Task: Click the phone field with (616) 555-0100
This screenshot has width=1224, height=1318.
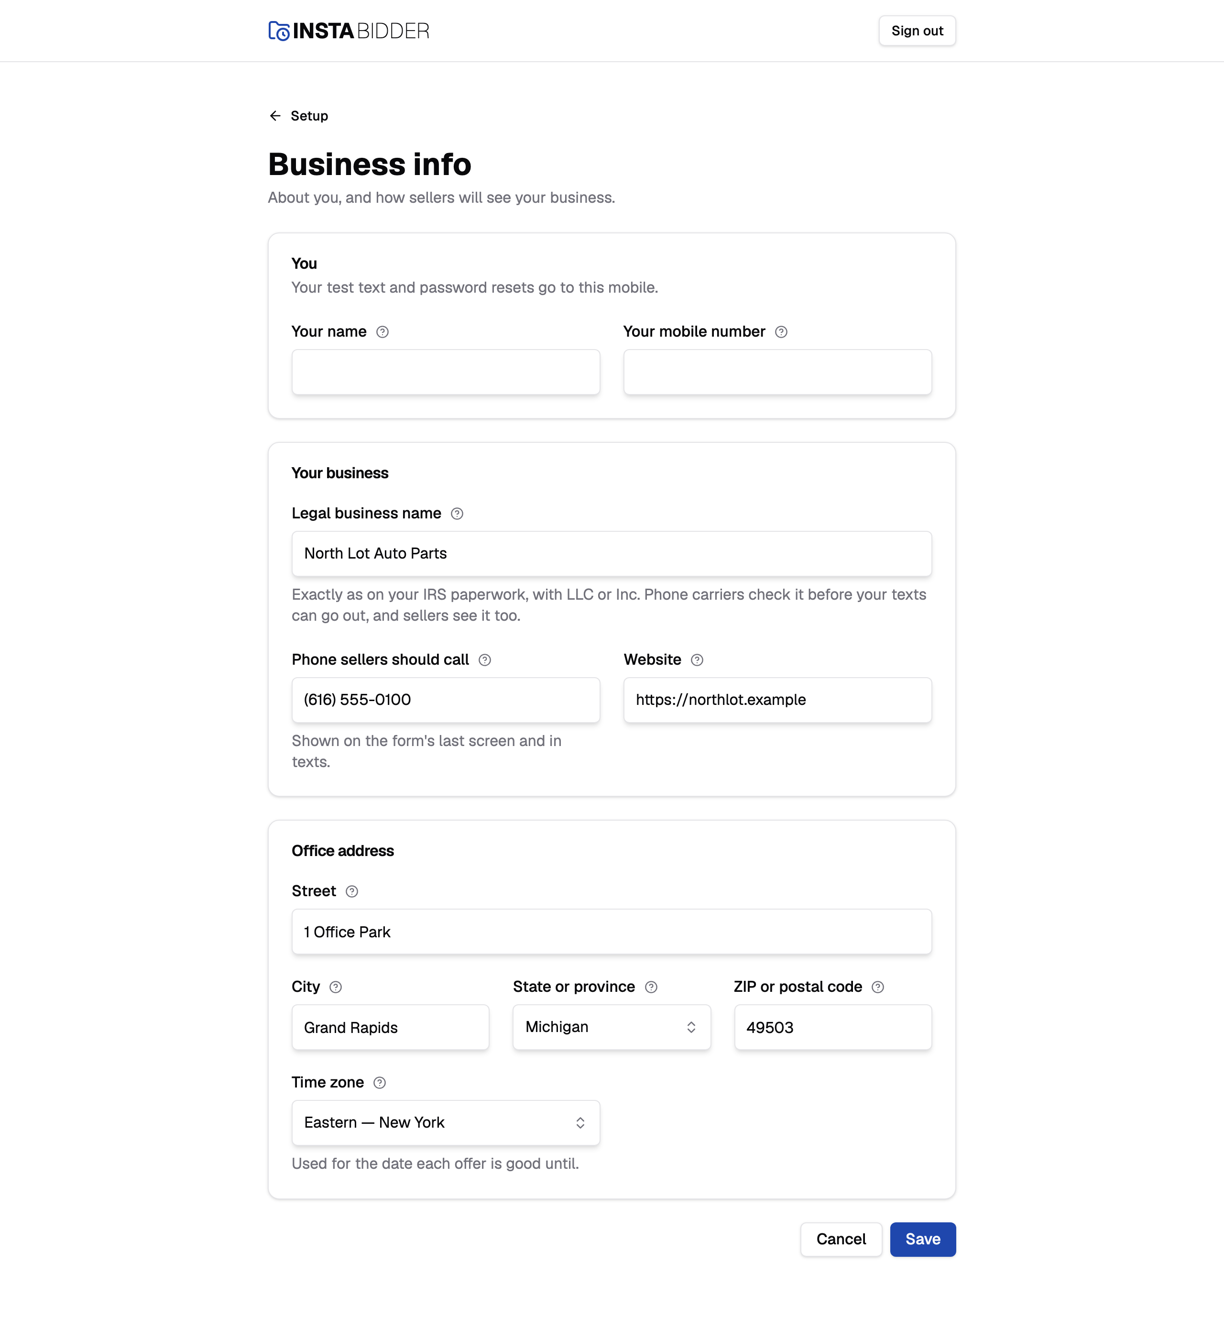Action: coord(446,700)
